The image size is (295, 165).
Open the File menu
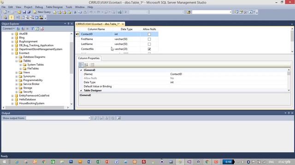tap(3, 7)
